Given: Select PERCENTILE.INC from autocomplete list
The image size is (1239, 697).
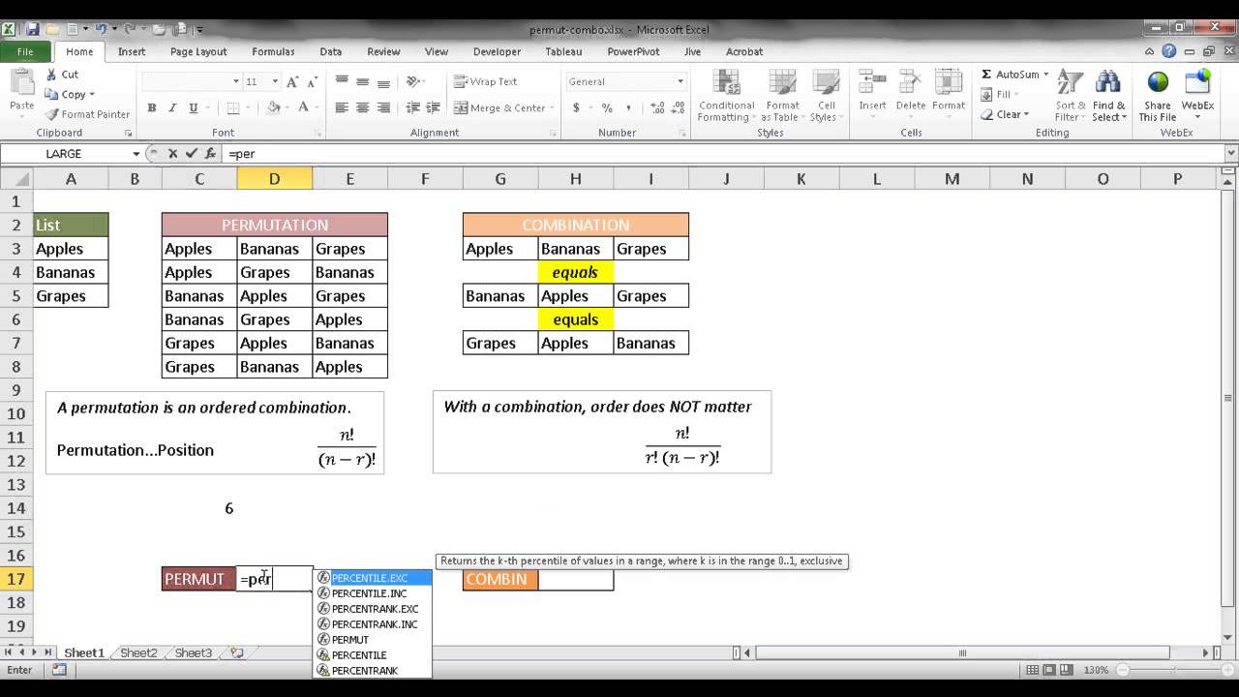Looking at the screenshot, I should [373, 593].
